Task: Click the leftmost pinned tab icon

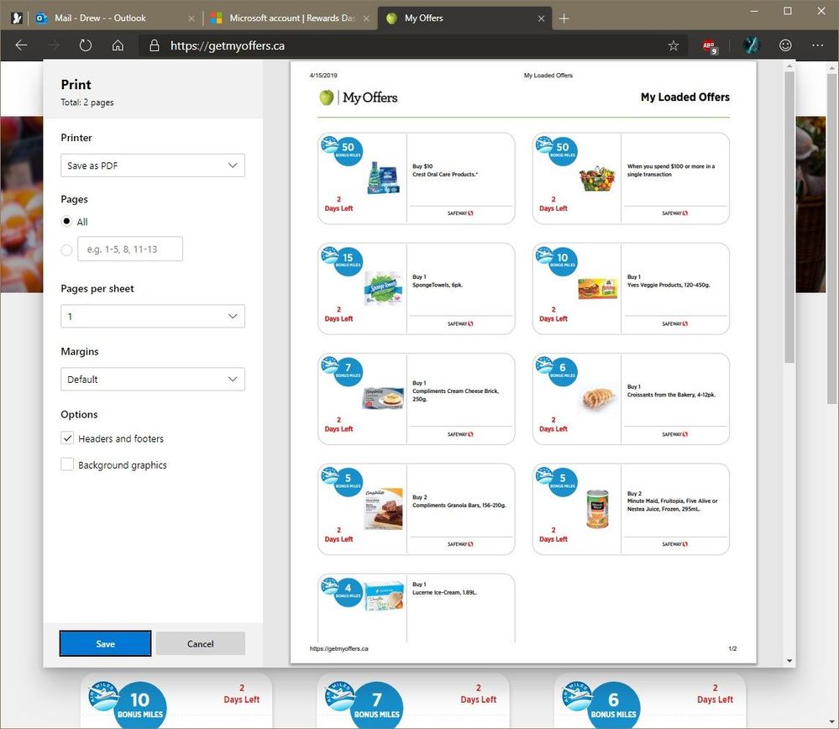Action: [17, 18]
